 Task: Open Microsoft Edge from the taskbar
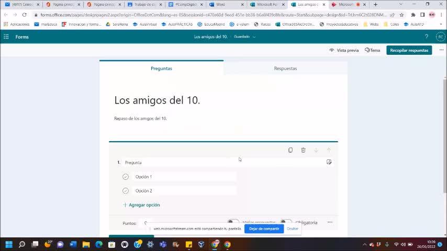pyautogui.click(x=98, y=244)
